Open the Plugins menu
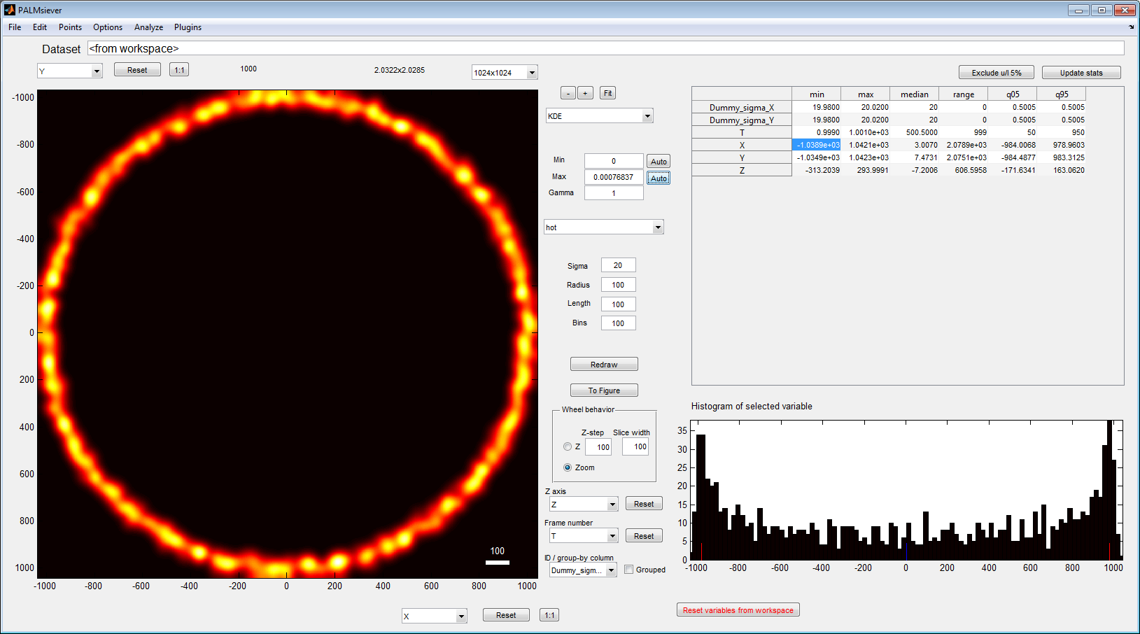Screen dimensions: 1140x634 [x=188, y=27]
